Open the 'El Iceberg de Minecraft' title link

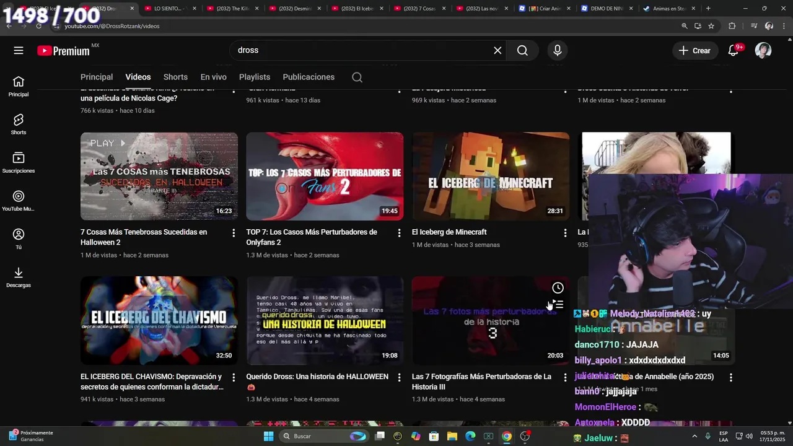click(449, 232)
